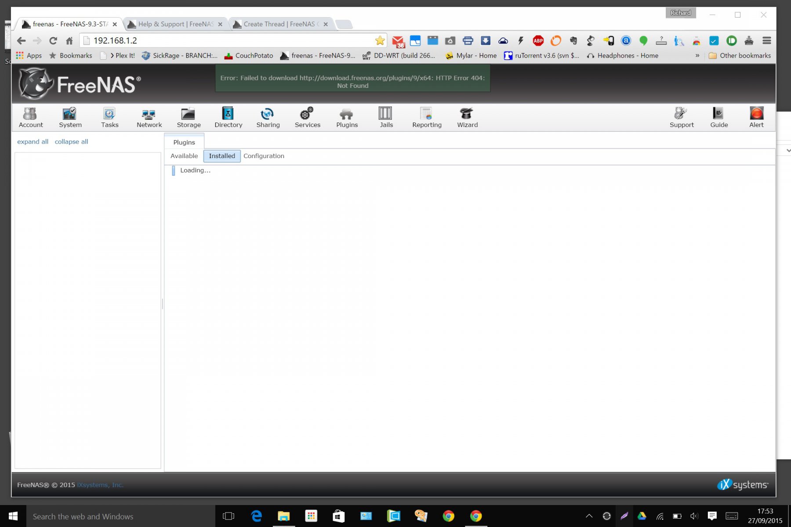Switch to Help & Support browser tab

pyautogui.click(x=176, y=24)
